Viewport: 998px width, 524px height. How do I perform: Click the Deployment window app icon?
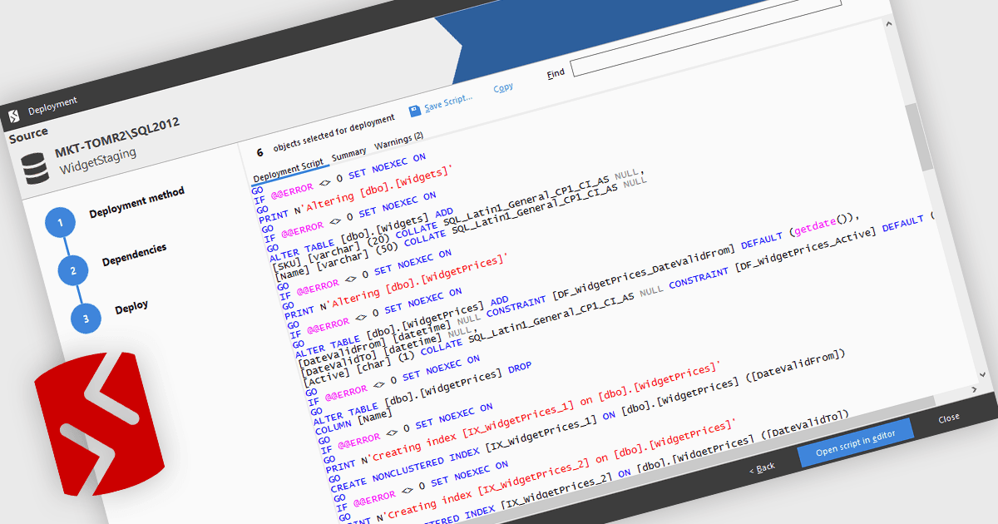coord(13,115)
